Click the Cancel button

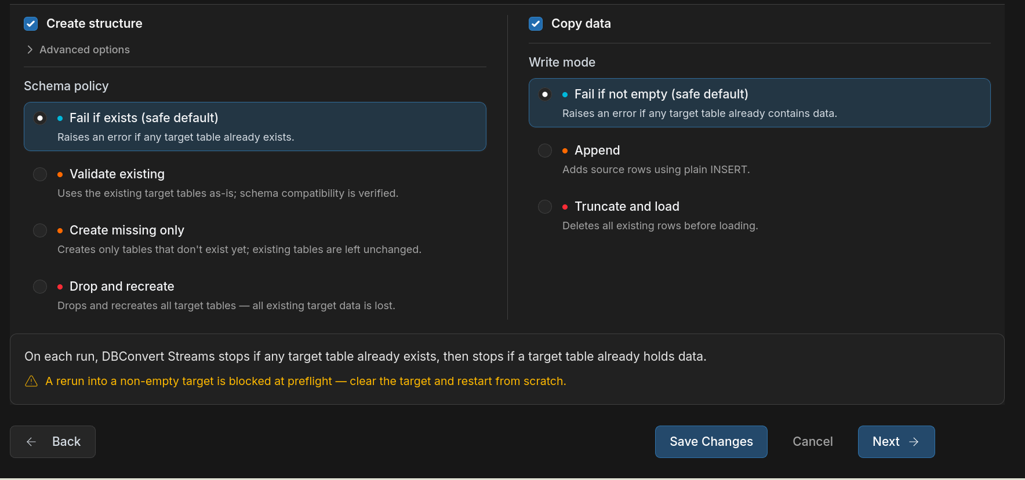[x=813, y=442]
